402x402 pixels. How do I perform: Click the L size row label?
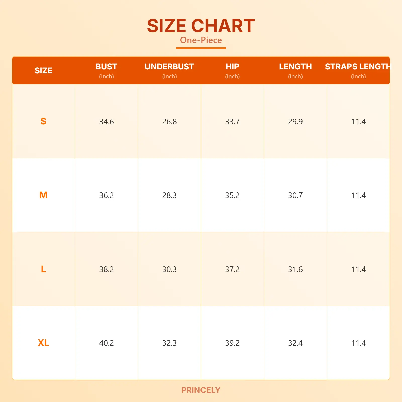tap(43, 269)
